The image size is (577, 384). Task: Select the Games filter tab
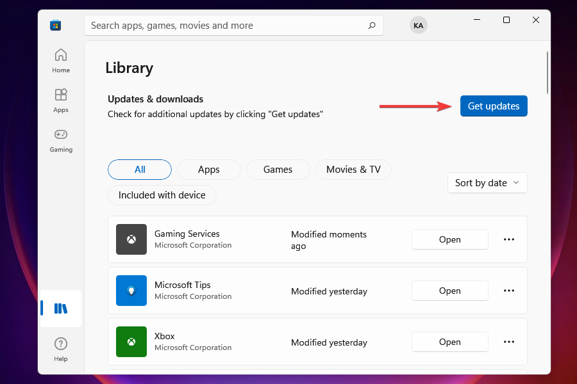278,170
